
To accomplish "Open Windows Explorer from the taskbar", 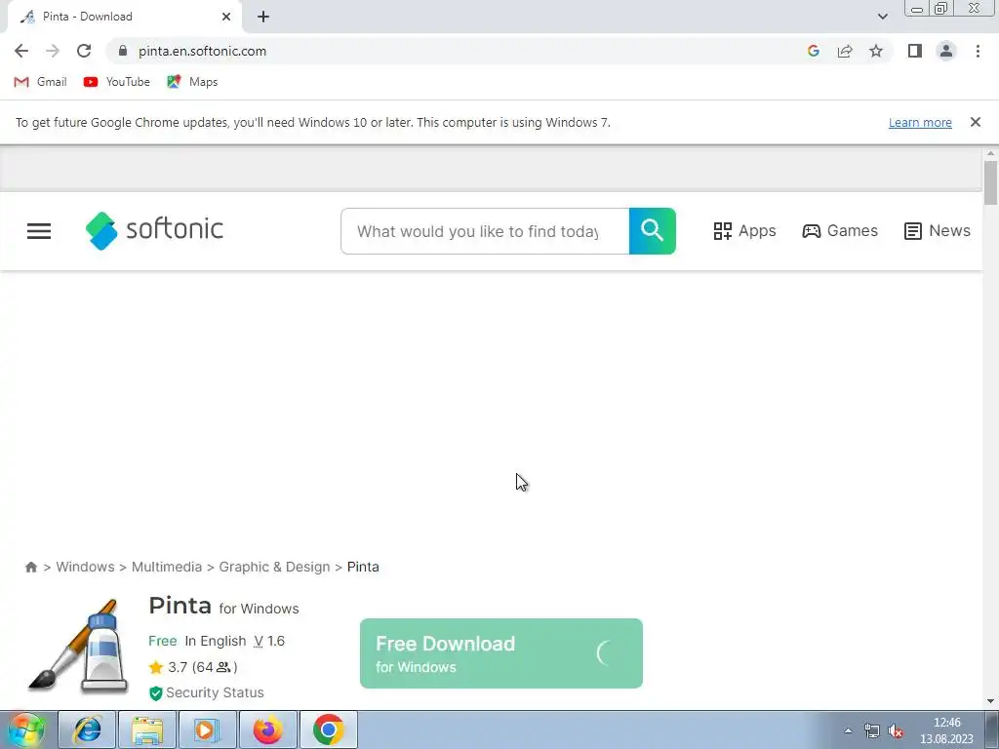I will [x=147, y=729].
